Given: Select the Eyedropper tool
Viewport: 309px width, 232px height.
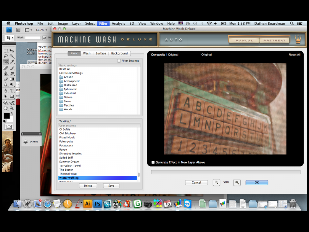Looking at the screenshot, I should [x=12, y=62].
